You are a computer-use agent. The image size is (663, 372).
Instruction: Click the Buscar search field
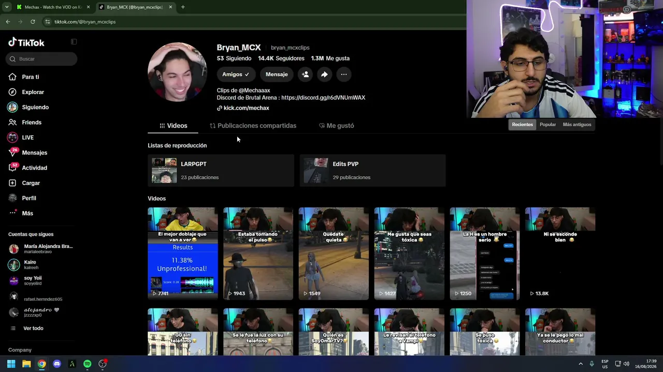(42, 59)
